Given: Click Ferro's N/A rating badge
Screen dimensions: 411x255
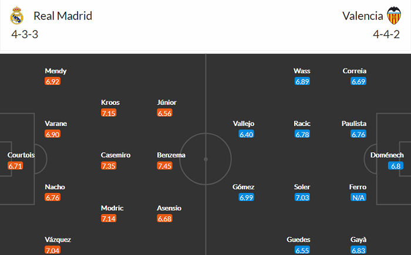Looking at the screenshot, I should pos(358,198).
